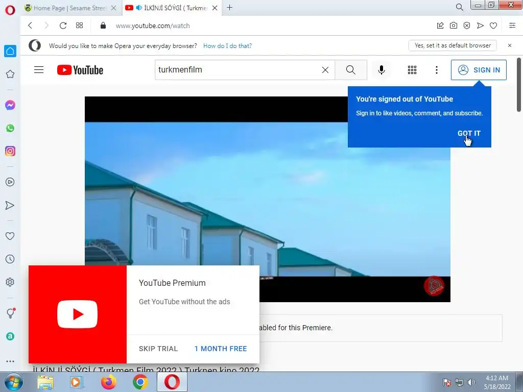Go back with the browser back arrow
523x392 pixels.
click(x=30, y=26)
